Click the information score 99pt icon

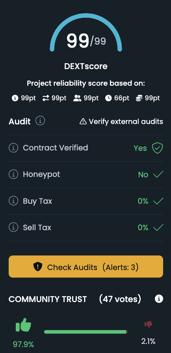pos(15,98)
